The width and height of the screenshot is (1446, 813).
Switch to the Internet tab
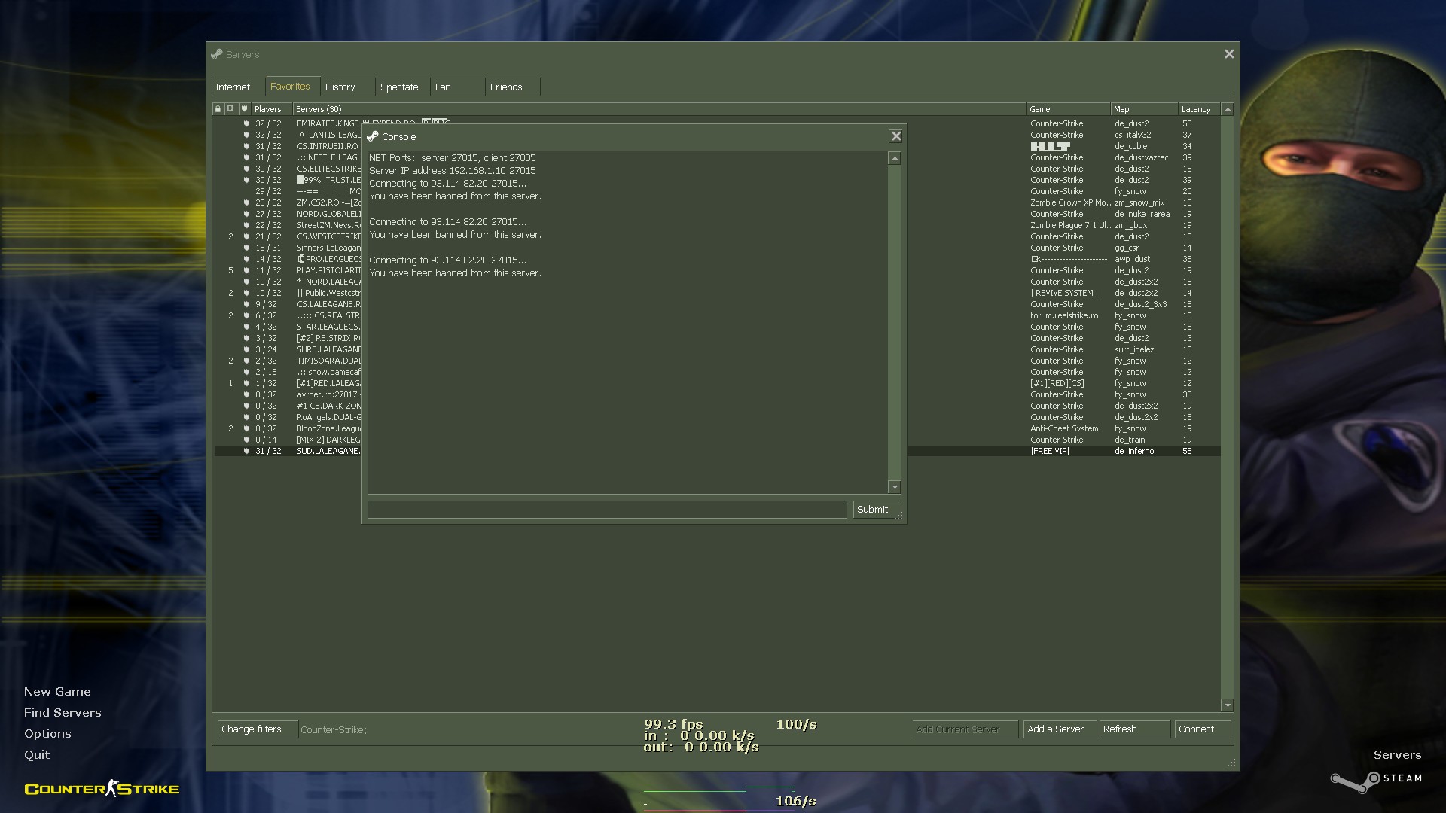click(x=233, y=87)
